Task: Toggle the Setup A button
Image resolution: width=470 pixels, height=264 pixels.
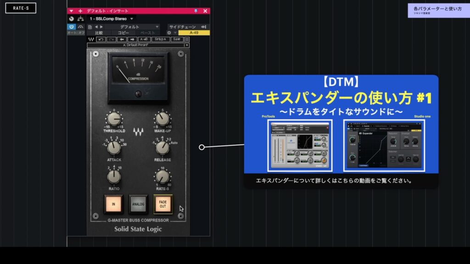Action: click(160, 39)
